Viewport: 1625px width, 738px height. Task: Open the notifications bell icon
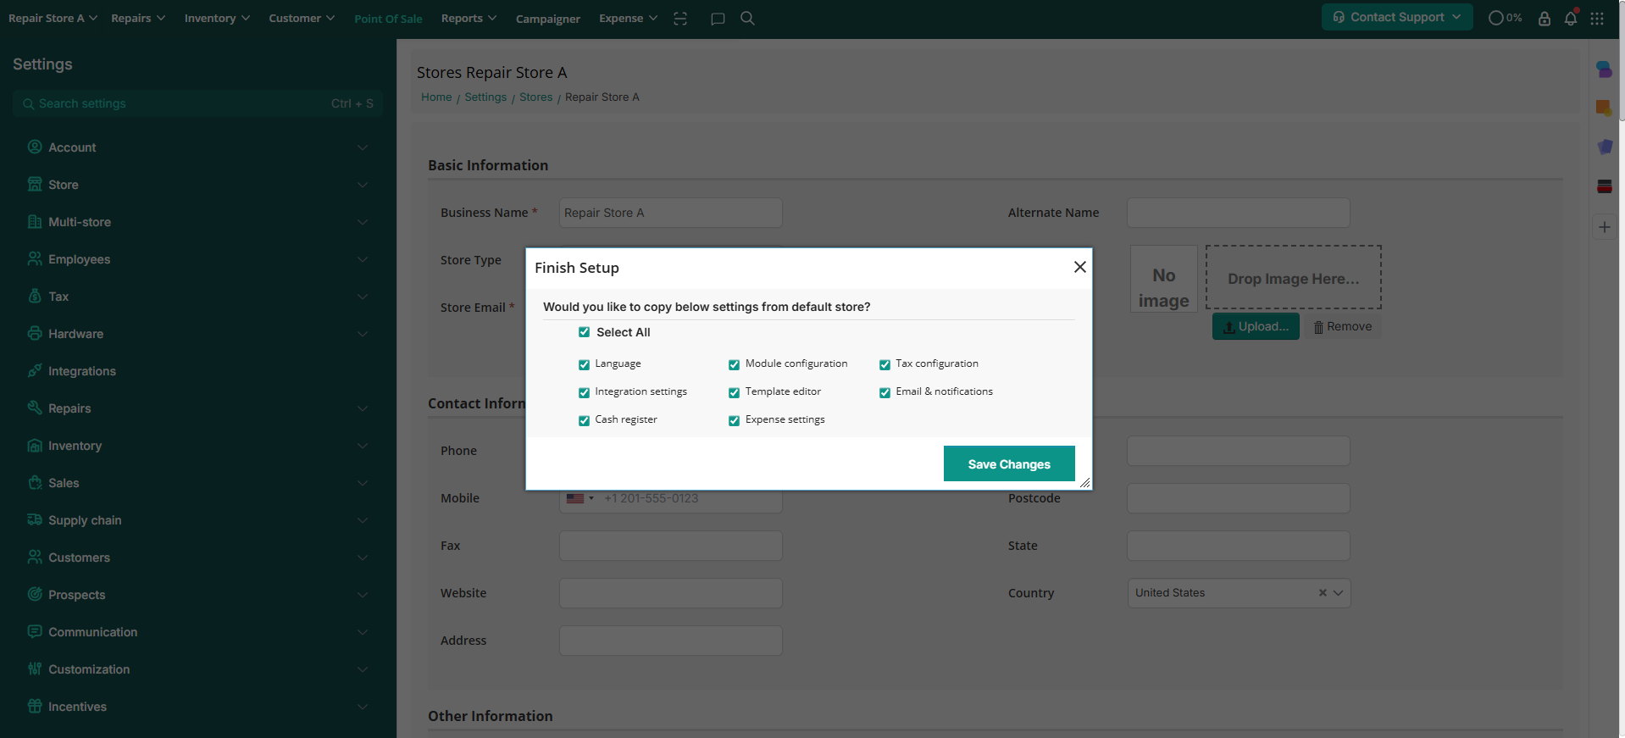[1570, 19]
